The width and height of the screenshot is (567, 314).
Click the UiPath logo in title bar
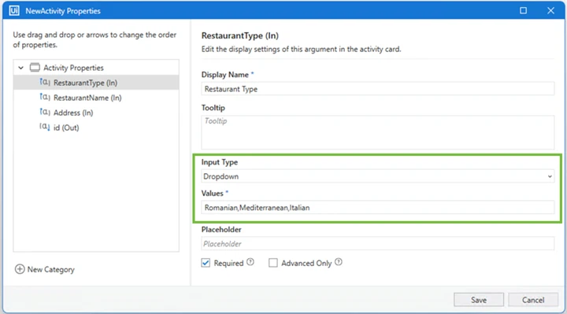tap(13, 10)
